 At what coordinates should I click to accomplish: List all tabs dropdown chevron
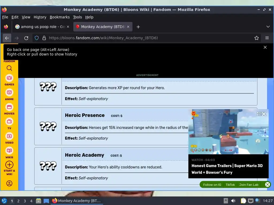point(268,27)
